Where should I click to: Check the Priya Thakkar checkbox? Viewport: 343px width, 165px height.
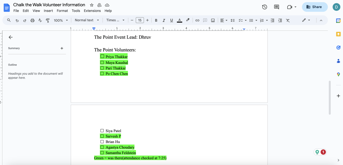(102, 56)
